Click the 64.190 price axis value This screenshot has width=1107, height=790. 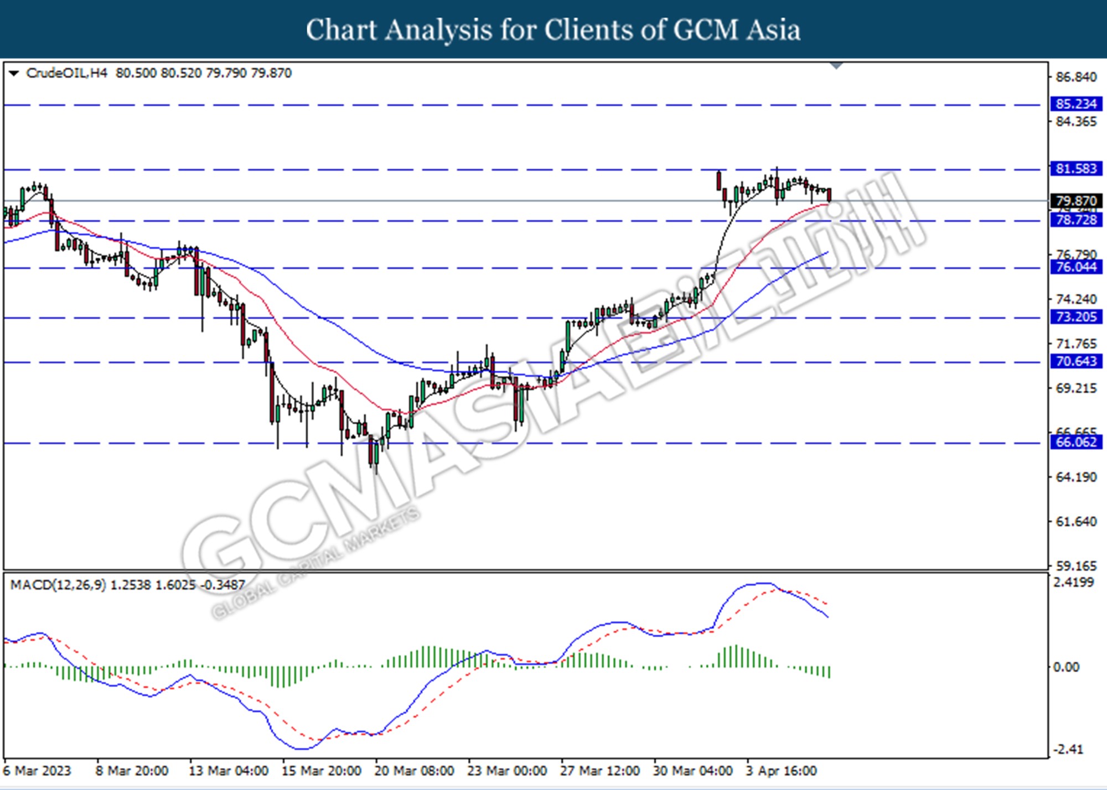pos(1076,477)
